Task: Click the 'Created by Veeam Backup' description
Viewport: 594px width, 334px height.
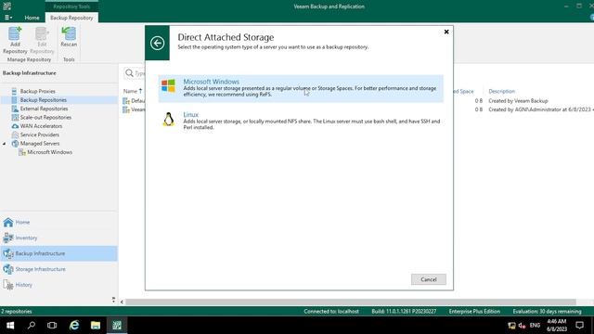Action: pyautogui.click(x=518, y=101)
